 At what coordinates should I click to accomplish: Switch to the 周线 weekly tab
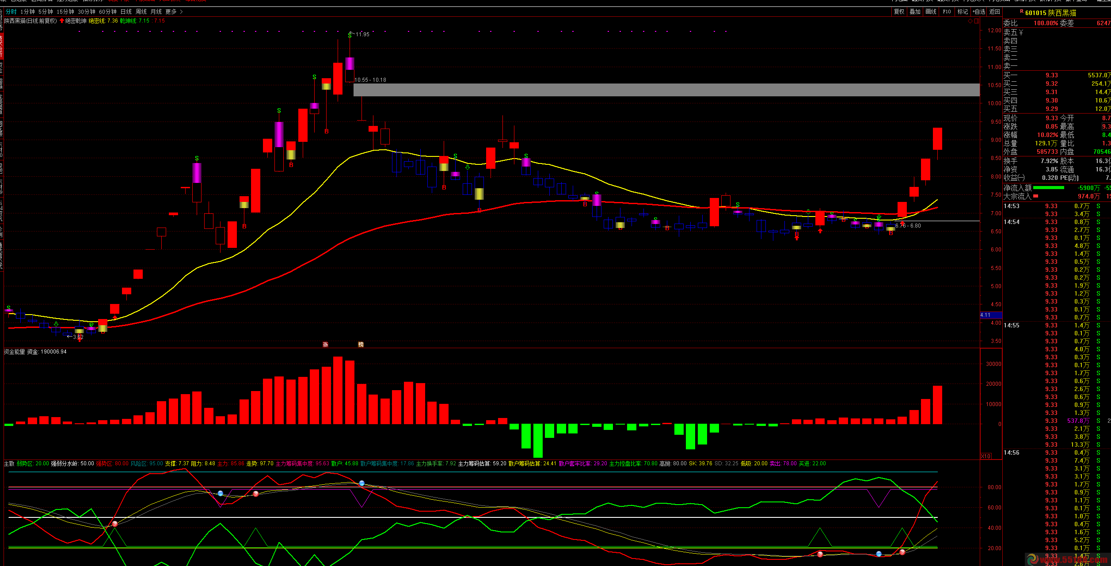coord(141,11)
